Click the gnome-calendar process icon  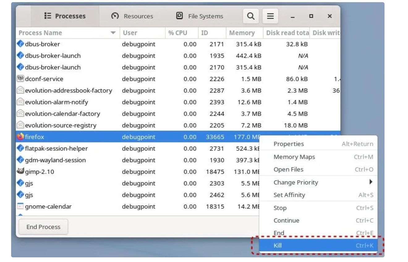[20, 206]
